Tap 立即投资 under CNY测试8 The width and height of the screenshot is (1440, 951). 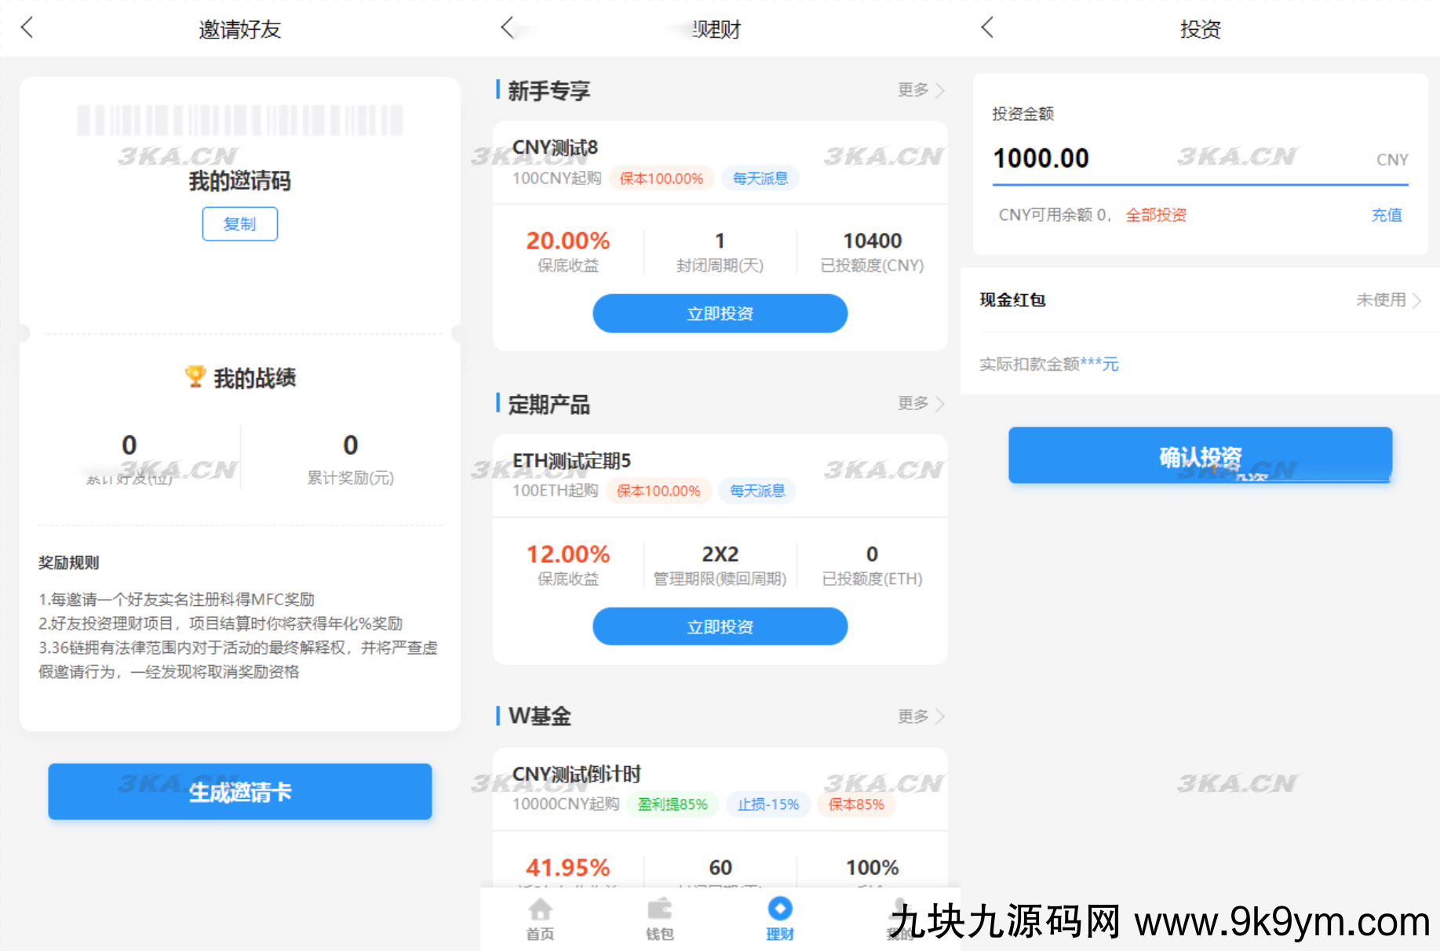pos(719,313)
